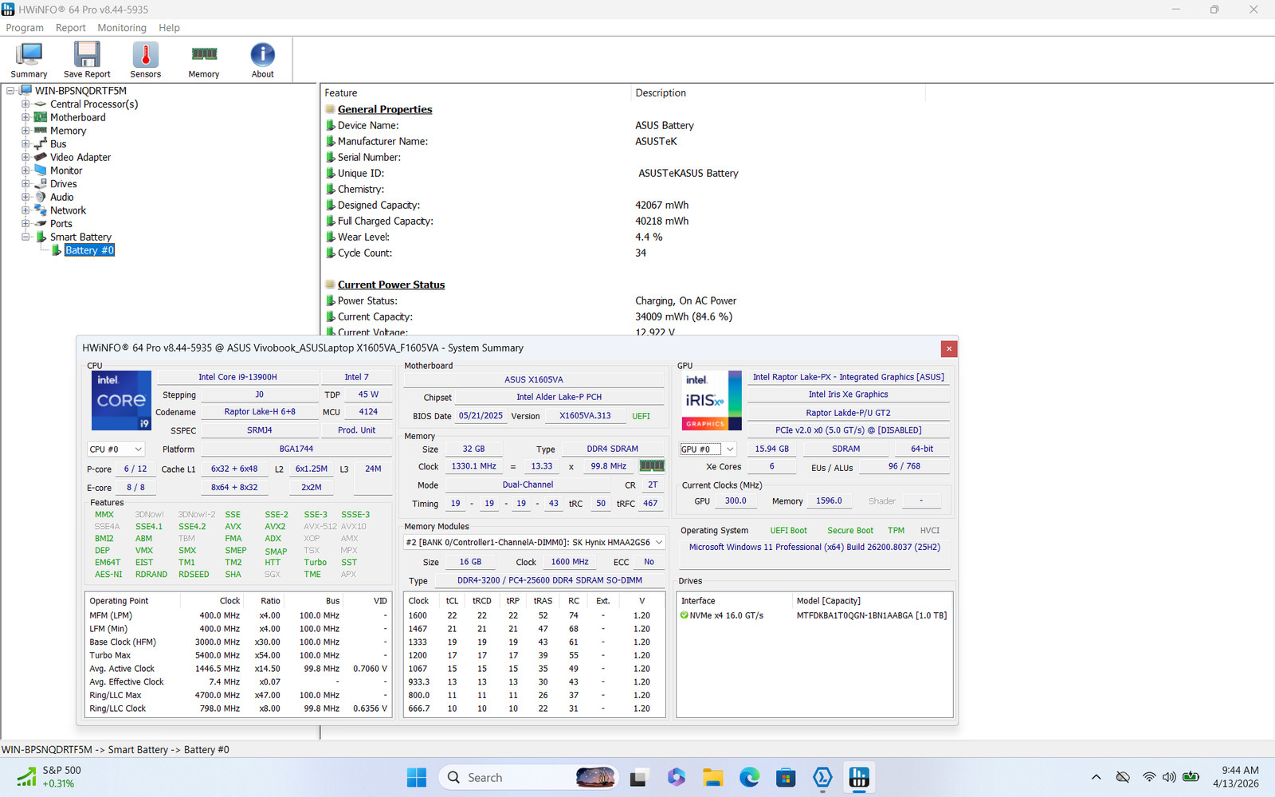
Task: Click the Intel Iris Xe graphics logo
Action: point(712,401)
